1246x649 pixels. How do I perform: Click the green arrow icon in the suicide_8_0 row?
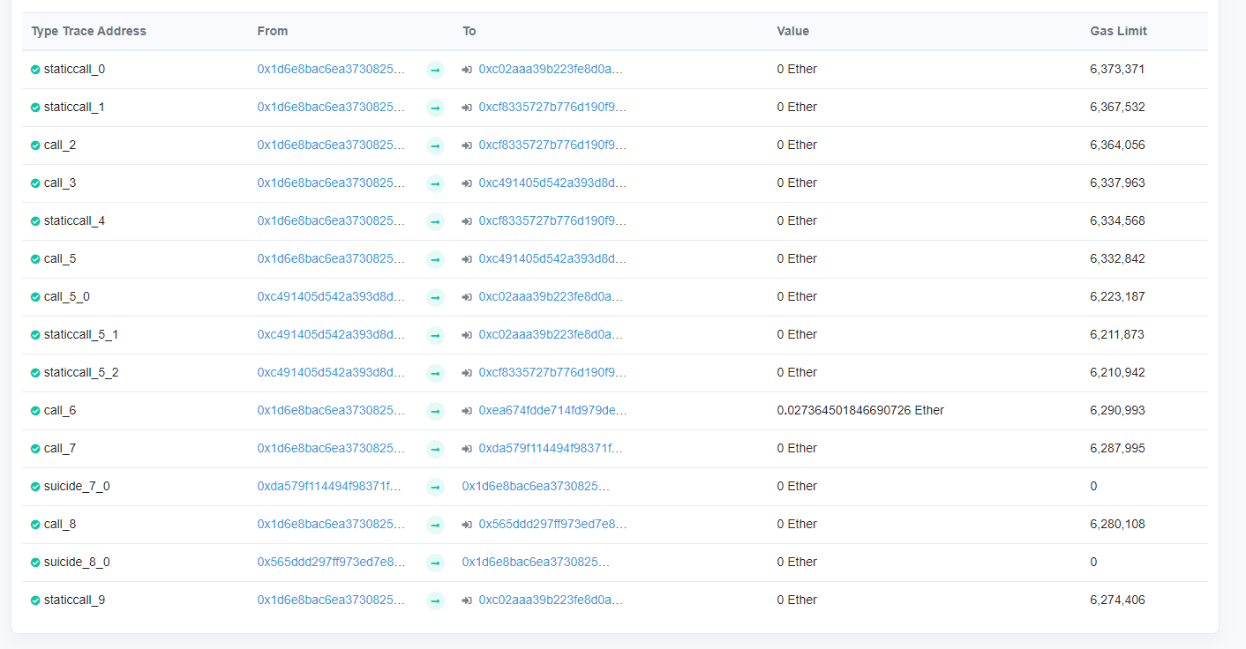point(435,563)
